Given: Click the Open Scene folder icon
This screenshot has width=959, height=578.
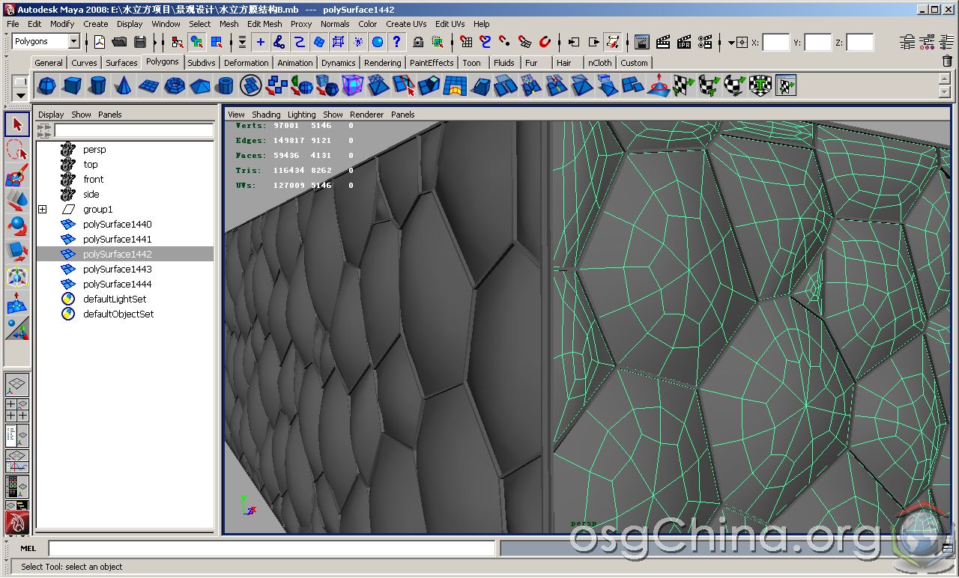Looking at the screenshot, I should tap(119, 42).
